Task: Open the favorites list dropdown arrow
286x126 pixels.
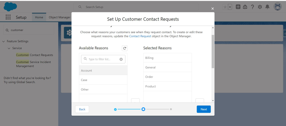Action: point(230,7)
